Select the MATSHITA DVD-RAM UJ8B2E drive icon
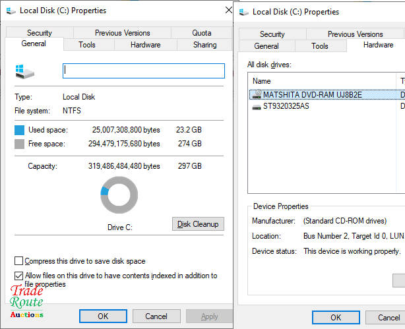The width and height of the screenshot is (405, 329). click(x=257, y=94)
